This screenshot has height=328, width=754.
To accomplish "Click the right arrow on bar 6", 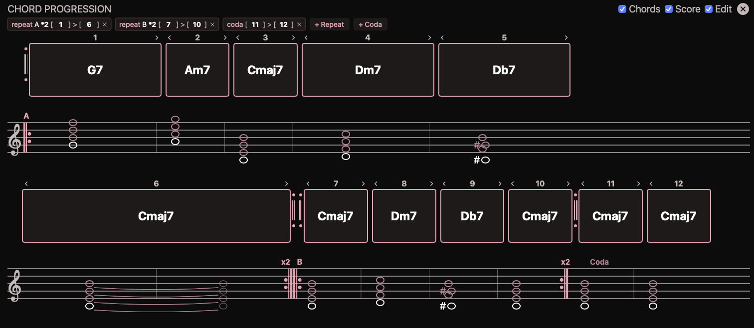I will point(286,183).
